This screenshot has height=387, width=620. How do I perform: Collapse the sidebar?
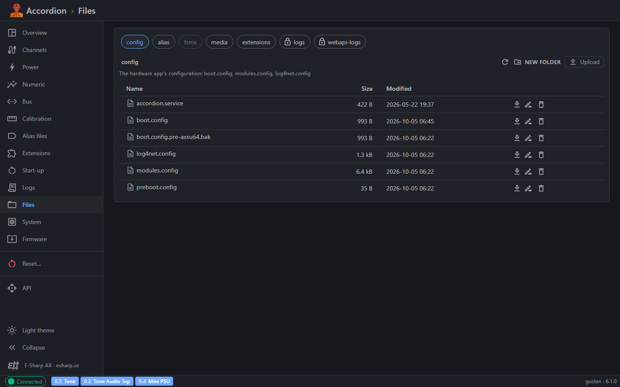pos(52,347)
